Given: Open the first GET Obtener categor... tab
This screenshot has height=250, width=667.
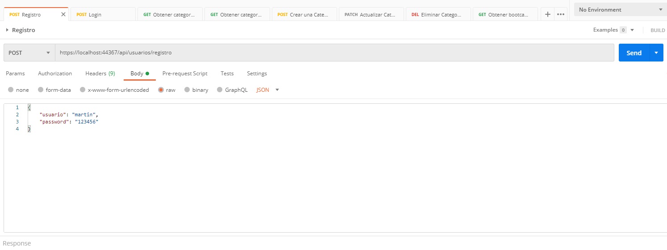Looking at the screenshot, I should [169, 15].
